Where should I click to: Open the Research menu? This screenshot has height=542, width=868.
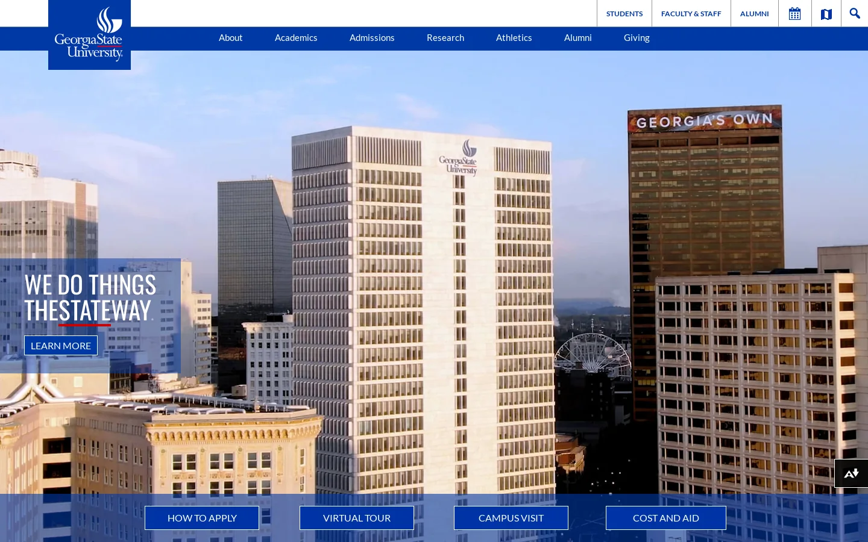click(445, 38)
